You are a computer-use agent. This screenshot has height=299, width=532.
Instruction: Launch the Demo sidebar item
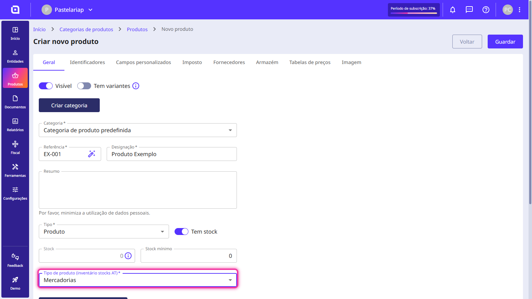(x=15, y=283)
